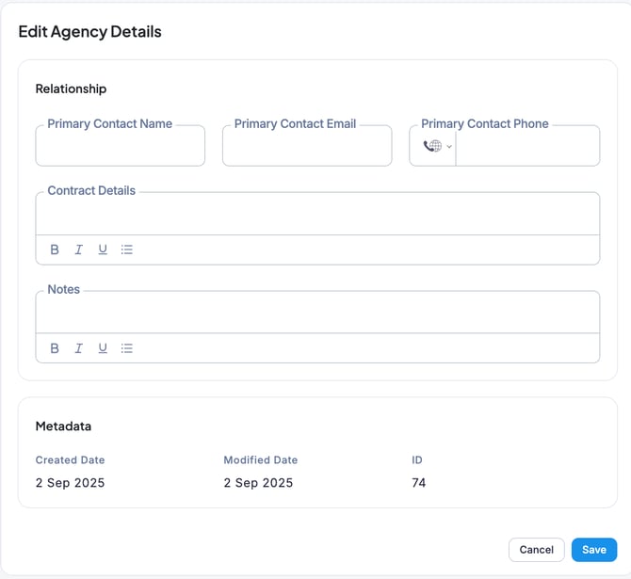Image resolution: width=631 pixels, height=579 pixels.
Task: Toggle italic in Contract Details editor
Action: pos(78,249)
